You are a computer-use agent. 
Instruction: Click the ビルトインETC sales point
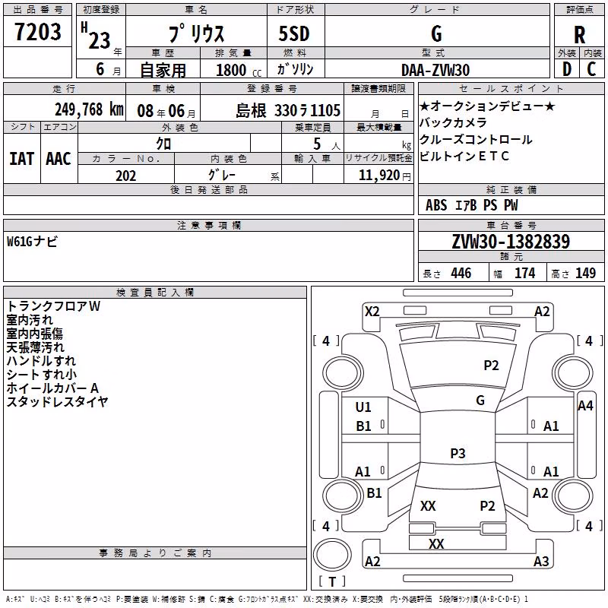[x=464, y=156]
